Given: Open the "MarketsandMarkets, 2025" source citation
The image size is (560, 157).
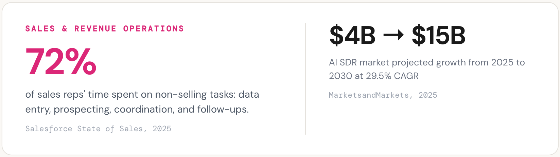Looking at the screenshot, I should [x=383, y=95].
